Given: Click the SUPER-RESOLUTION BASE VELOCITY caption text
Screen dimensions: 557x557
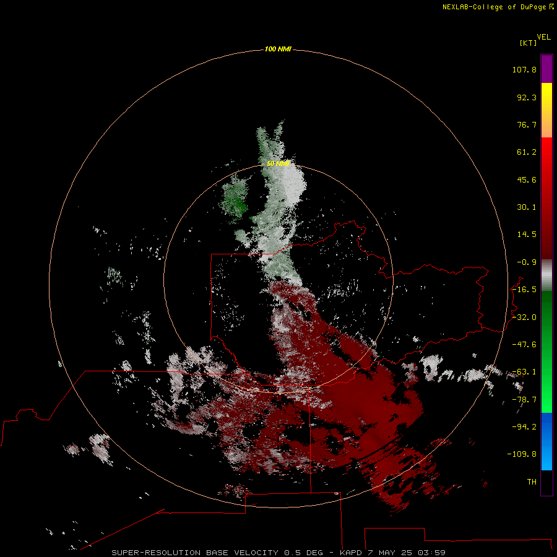Looking at the screenshot, I should tap(195, 553).
